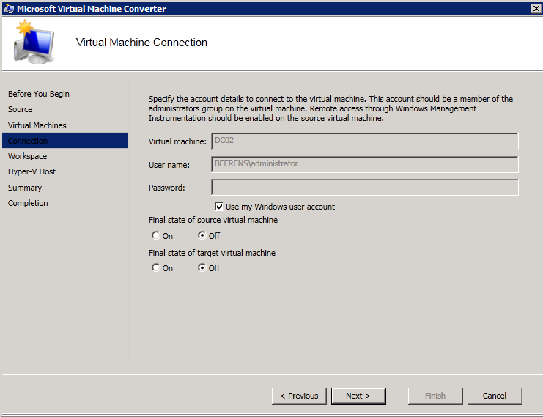Jump to the Workspace step
The height and width of the screenshot is (417, 543).
click(x=27, y=156)
